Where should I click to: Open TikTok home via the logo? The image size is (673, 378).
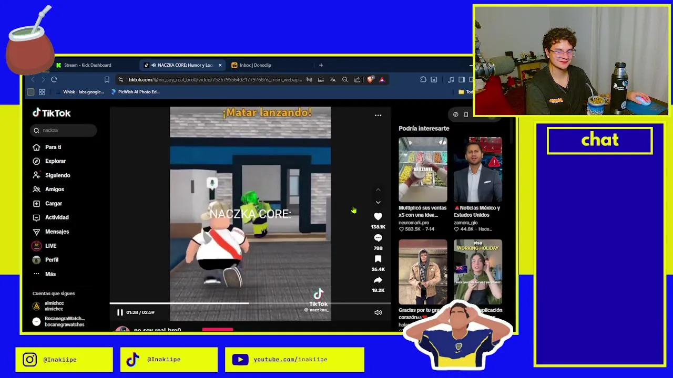[52, 113]
